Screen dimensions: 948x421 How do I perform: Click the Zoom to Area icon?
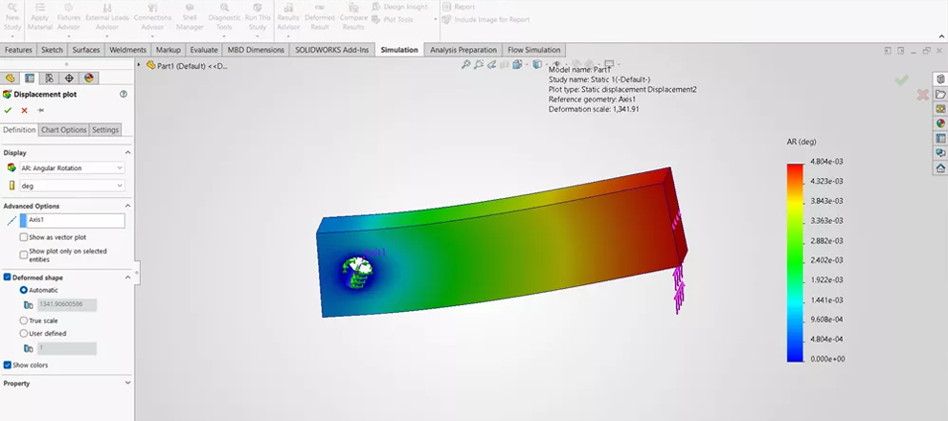[x=479, y=64]
